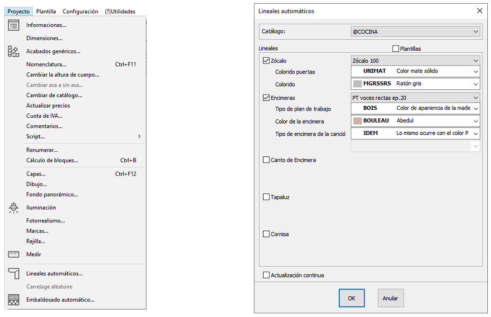Screen dimensions: 491x317
Task: Click the Acabados genéricos paint icon
Action: pyautogui.click(x=14, y=51)
